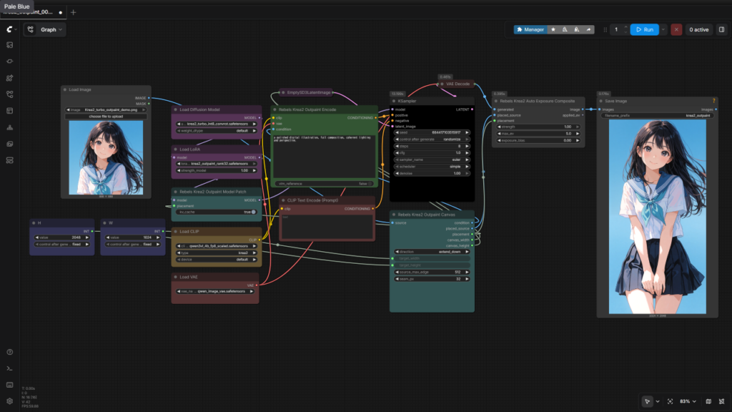The image size is (732, 412).
Task: Open the Run options dropdown arrow
Action: (x=663, y=29)
